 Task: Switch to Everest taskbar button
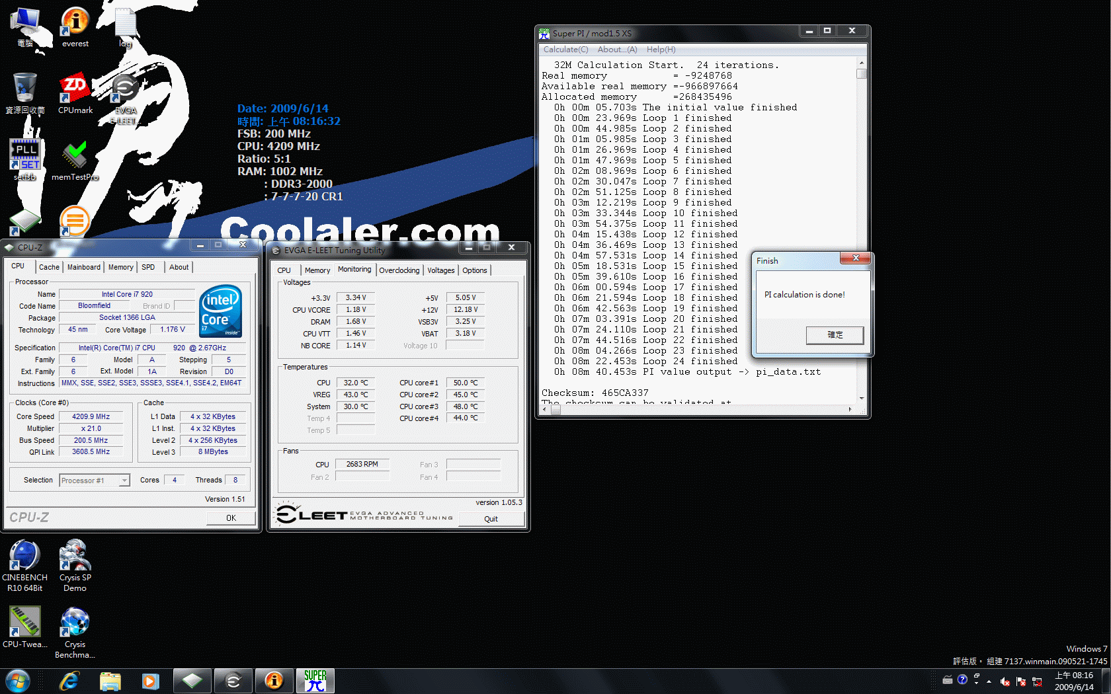click(274, 681)
